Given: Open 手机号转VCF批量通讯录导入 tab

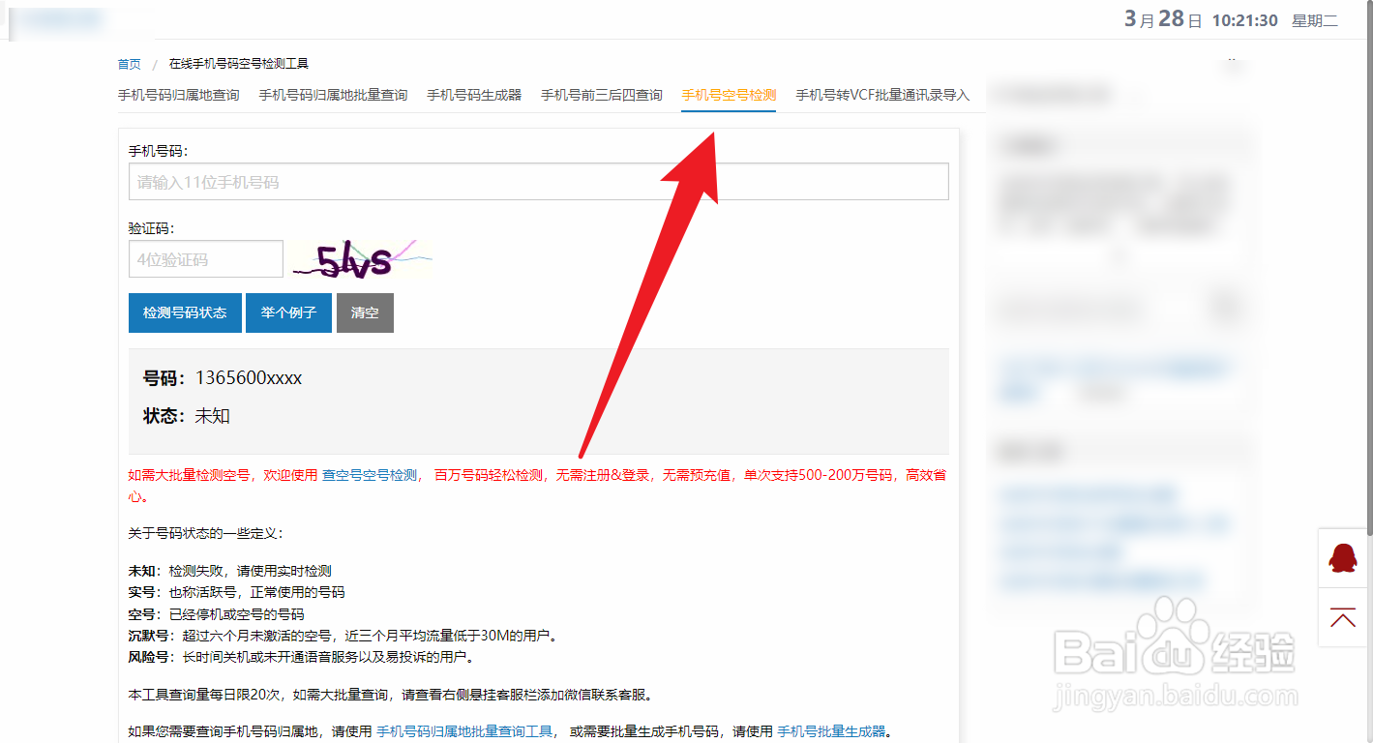Looking at the screenshot, I should [882, 95].
